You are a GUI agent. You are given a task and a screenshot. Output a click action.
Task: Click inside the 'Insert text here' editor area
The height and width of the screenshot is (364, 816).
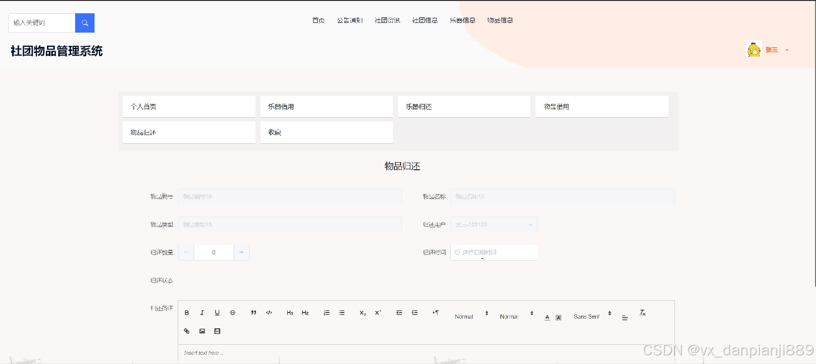(426, 353)
